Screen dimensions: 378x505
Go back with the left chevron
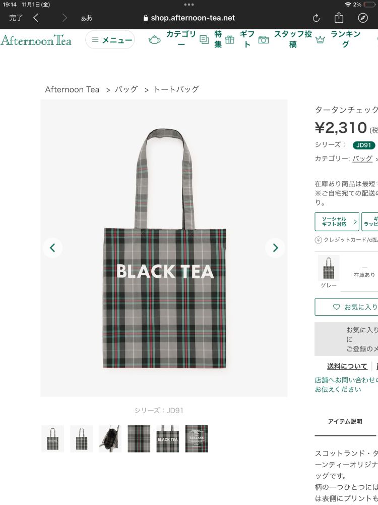tap(36, 18)
